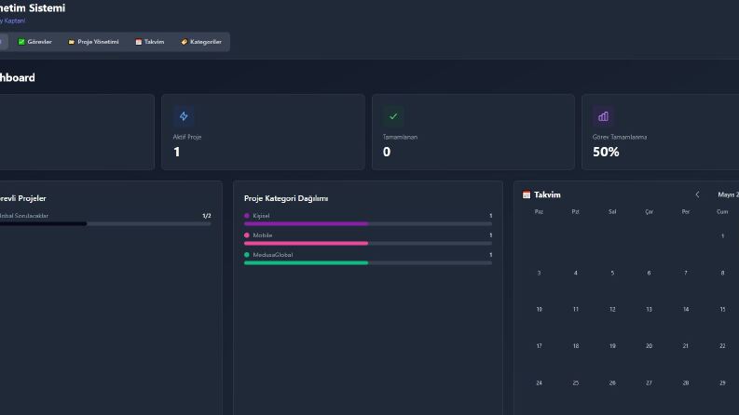
Task: Open the Takvim tab
Action: click(x=150, y=42)
